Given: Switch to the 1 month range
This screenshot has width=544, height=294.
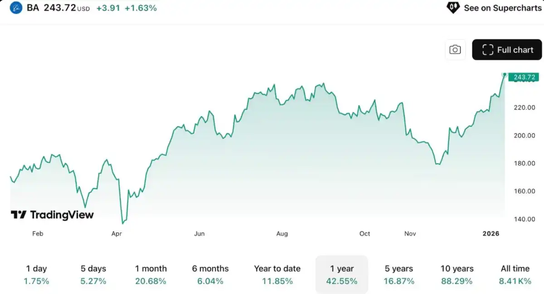Looking at the screenshot, I should (151, 275).
